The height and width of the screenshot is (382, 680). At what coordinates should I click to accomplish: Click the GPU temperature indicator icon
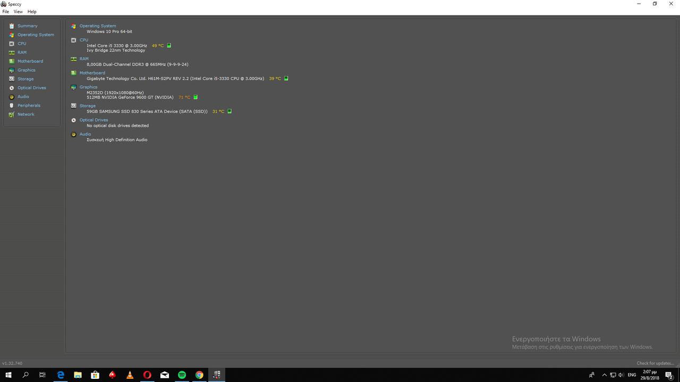coord(195,97)
